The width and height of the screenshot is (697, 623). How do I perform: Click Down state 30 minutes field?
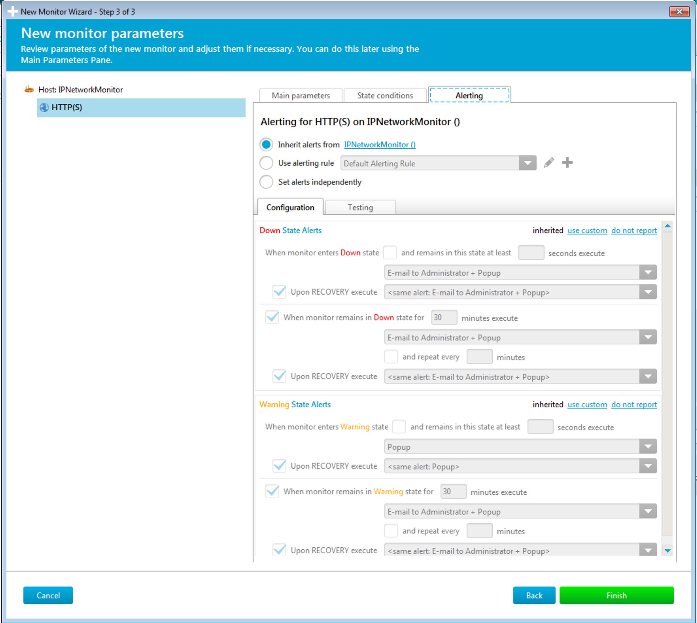tap(444, 317)
